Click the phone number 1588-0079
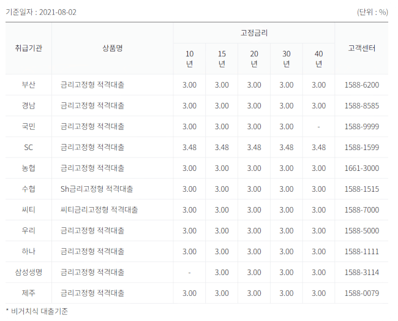This screenshot has height=321, width=398. [x=361, y=293]
